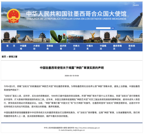
Task: Open the 首页 navigation menu item
Action: [11, 46]
